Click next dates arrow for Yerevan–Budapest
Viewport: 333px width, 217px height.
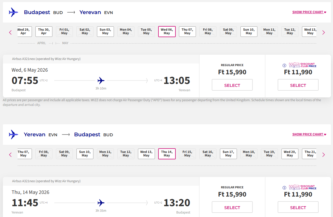323,155
